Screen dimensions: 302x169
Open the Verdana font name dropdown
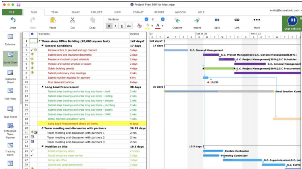coord(146,19)
